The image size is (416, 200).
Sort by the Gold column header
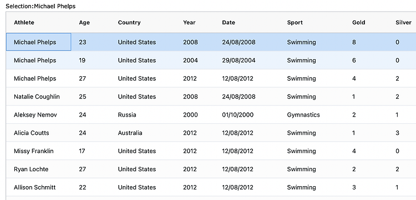point(366,23)
